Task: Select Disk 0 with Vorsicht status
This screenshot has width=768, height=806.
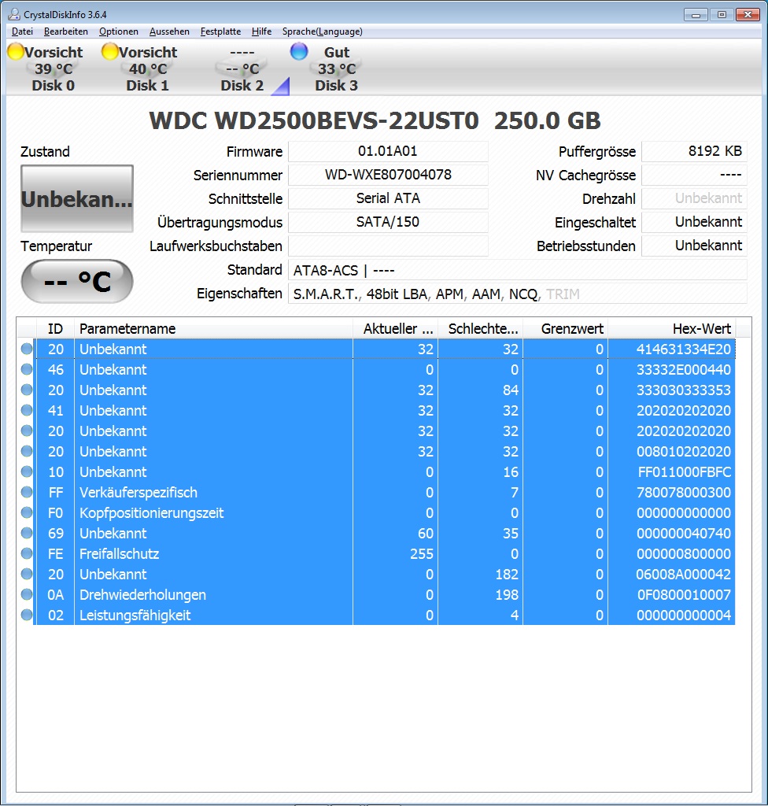Action: [x=53, y=68]
